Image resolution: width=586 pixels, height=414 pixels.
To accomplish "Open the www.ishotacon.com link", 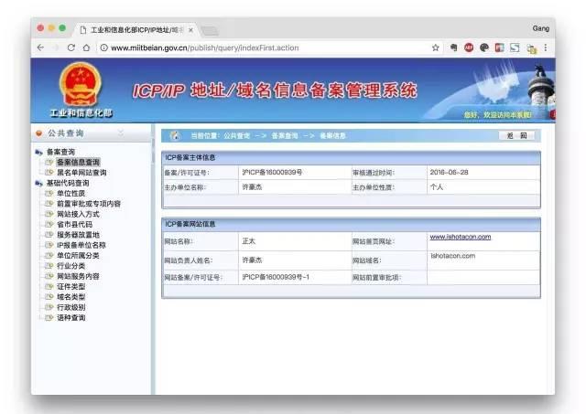I will coord(460,237).
